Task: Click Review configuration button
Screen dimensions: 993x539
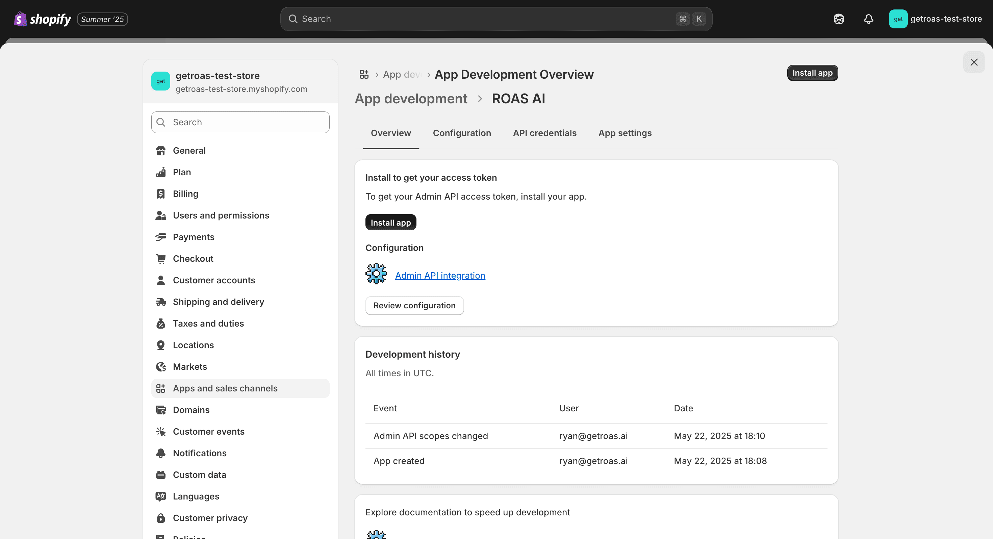Action: pyautogui.click(x=414, y=305)
